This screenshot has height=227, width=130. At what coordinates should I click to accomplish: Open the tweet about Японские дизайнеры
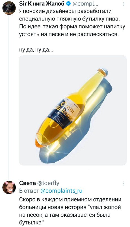(72, 23)
